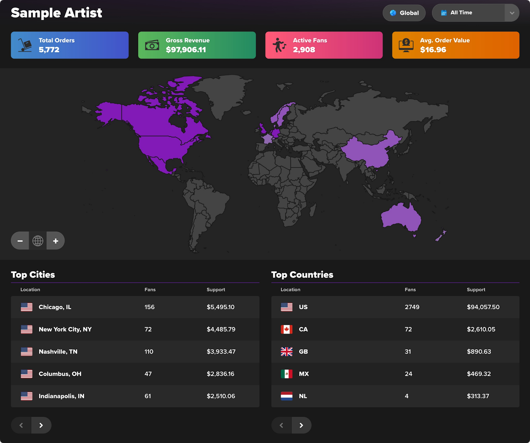Viewport: 530px width, 443px height.
Task: Open the All Time date range selector
Action: point(469,13)
